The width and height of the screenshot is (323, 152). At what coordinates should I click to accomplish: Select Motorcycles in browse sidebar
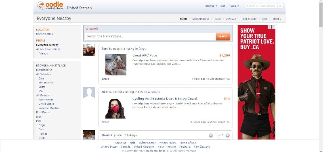click(46, 83)
